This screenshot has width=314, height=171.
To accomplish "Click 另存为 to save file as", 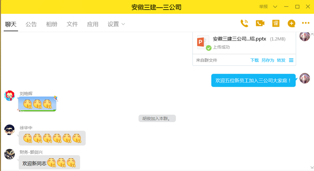I will pos(268,60).
